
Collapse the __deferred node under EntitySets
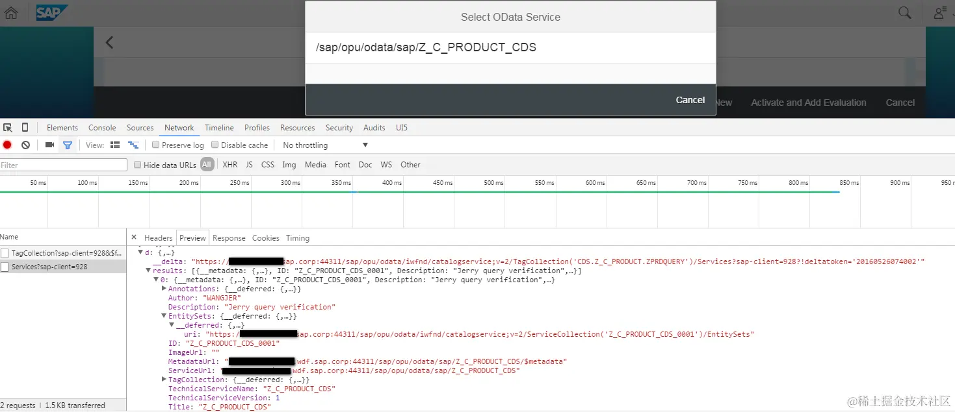pyautogui.click(x=172, y=325)
